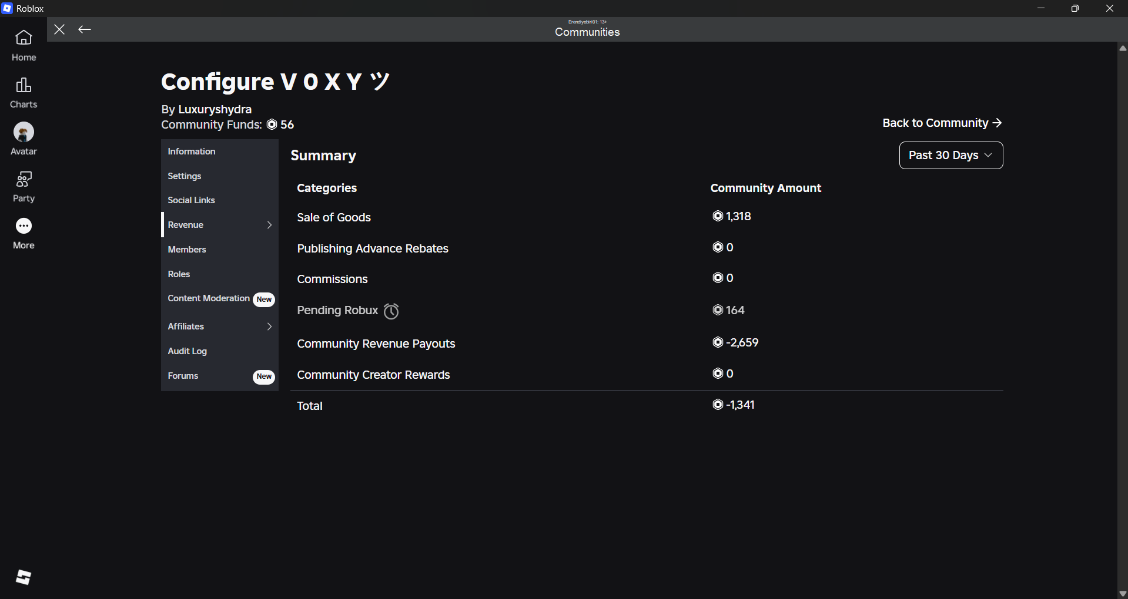Screen dimensions: 1128x599
Task: Go back using the left arrow icon
Action: coord(85,29)
